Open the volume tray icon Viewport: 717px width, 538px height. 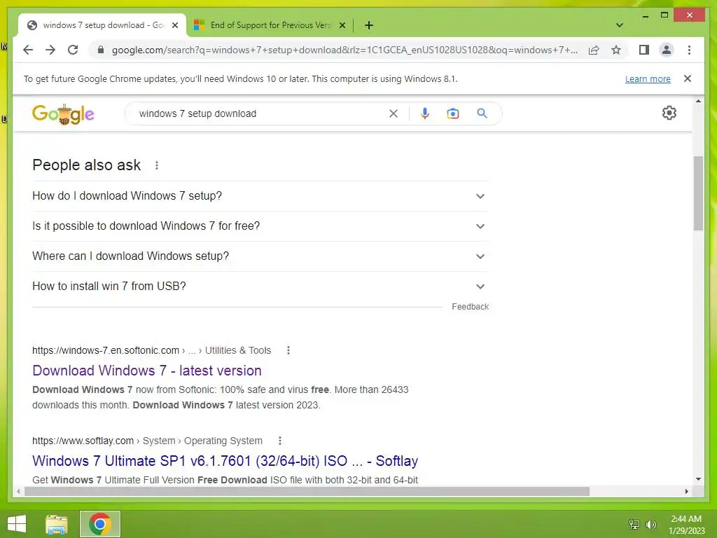(x=651, y=524)
